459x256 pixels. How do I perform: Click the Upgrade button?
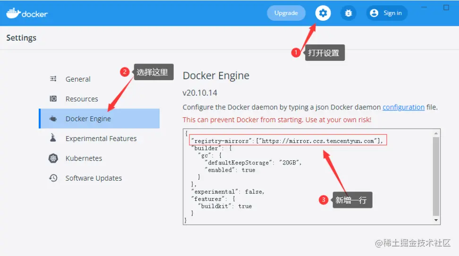(x=286, y=13)
